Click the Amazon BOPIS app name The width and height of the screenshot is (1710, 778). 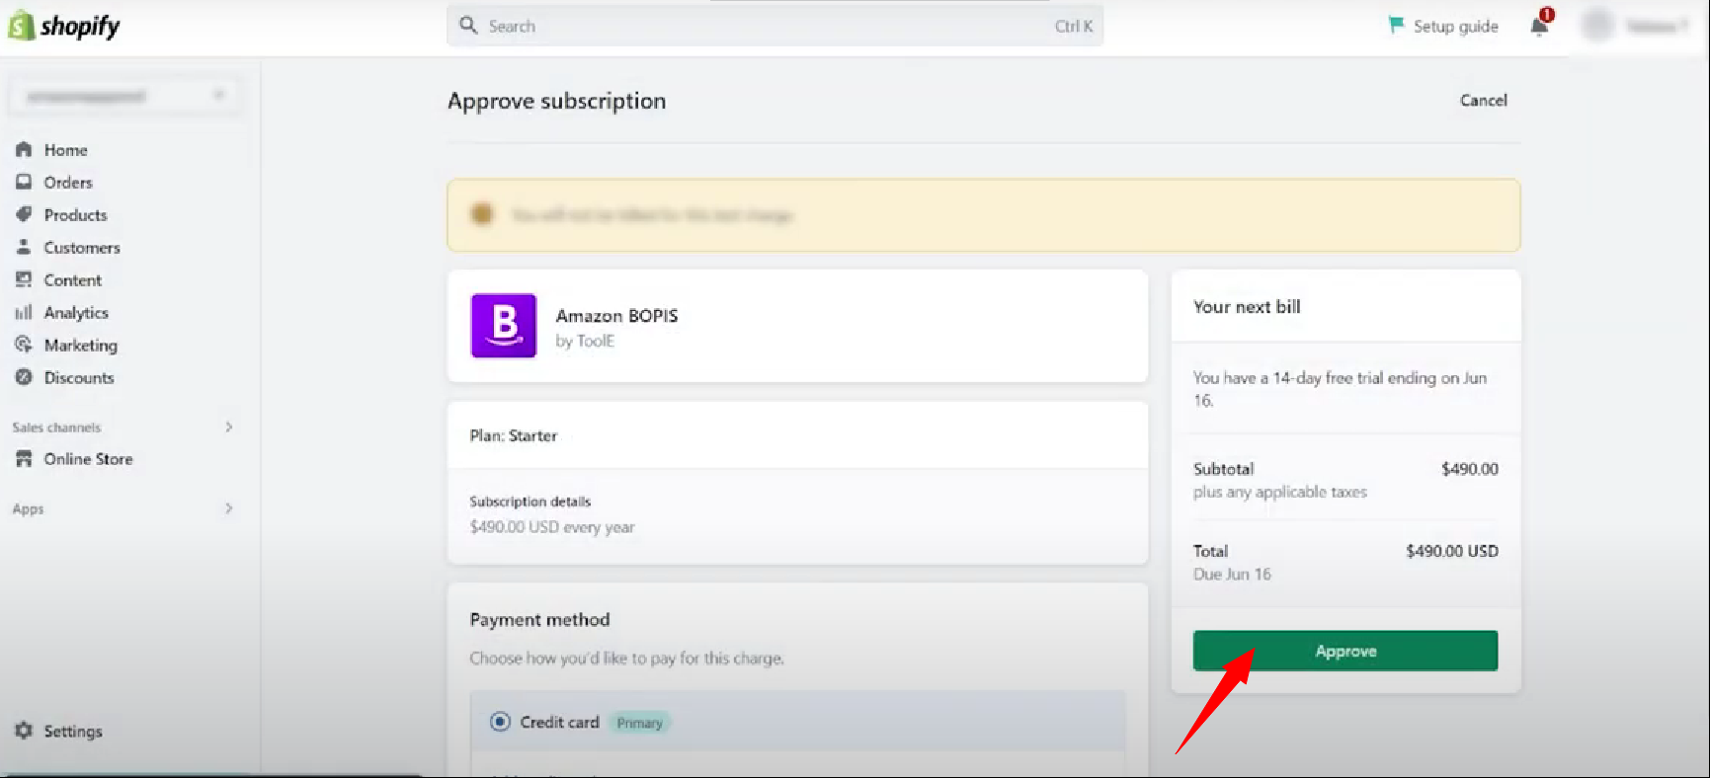[616, 316]
